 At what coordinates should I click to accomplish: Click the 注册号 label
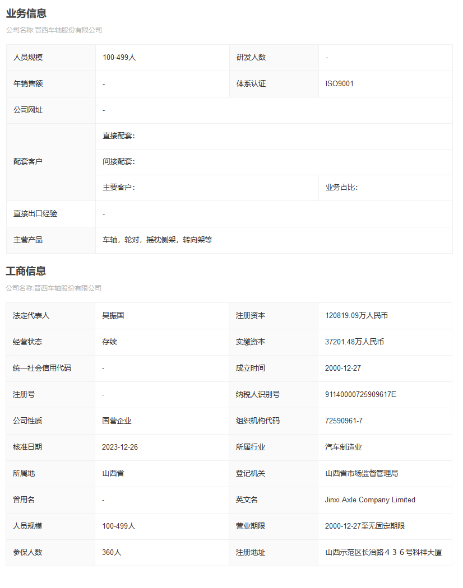[x=24, y=394]
